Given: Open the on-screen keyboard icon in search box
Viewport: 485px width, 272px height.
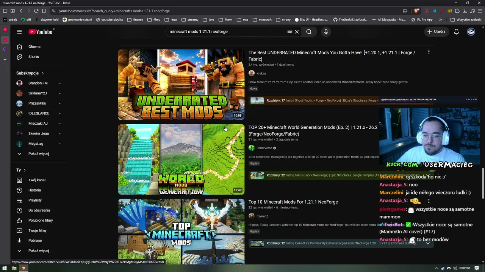Looking at the screenshot, I should 290,32.
